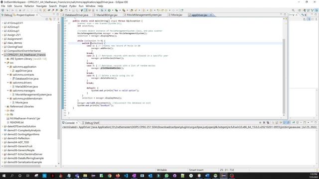The image size is (319, 179).
Task: Maximize the Console panel
Action: [x=316, y=122]
